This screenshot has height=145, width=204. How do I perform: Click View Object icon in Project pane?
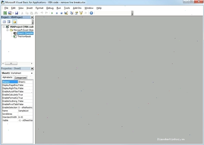pyautogui.click(x=9, y=22)
